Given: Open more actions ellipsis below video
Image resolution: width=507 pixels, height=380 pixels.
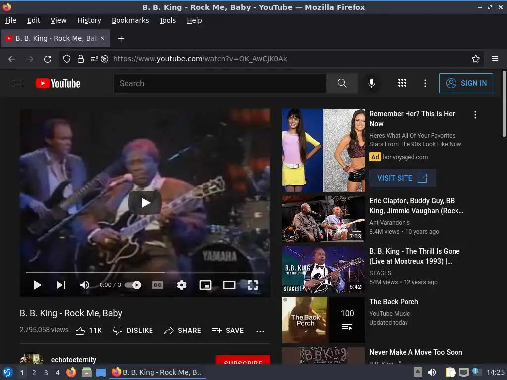Looking at the screenshot, I should click(260, 331).
